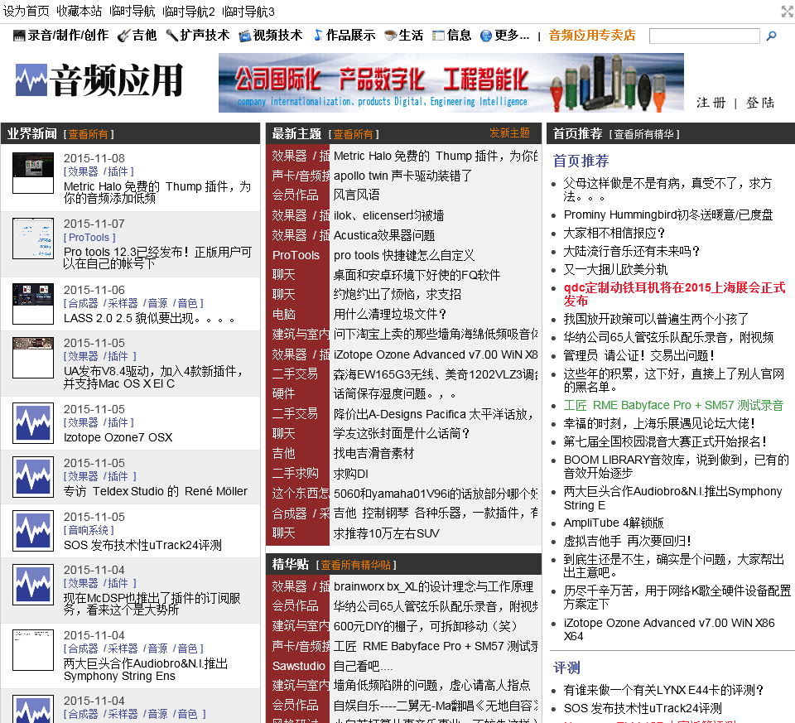Click 电脑 category in latest topics
Screen dimensions: 795x723
pos(284,315)
